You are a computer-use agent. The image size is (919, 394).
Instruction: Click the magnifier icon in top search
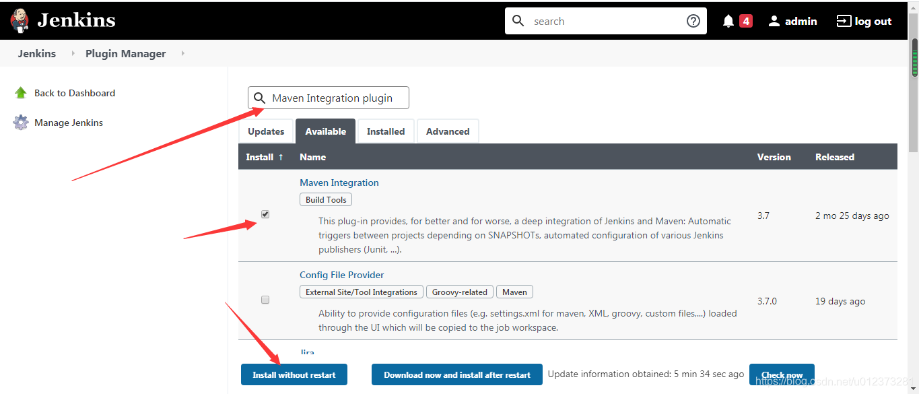click(x=518, y=21)
